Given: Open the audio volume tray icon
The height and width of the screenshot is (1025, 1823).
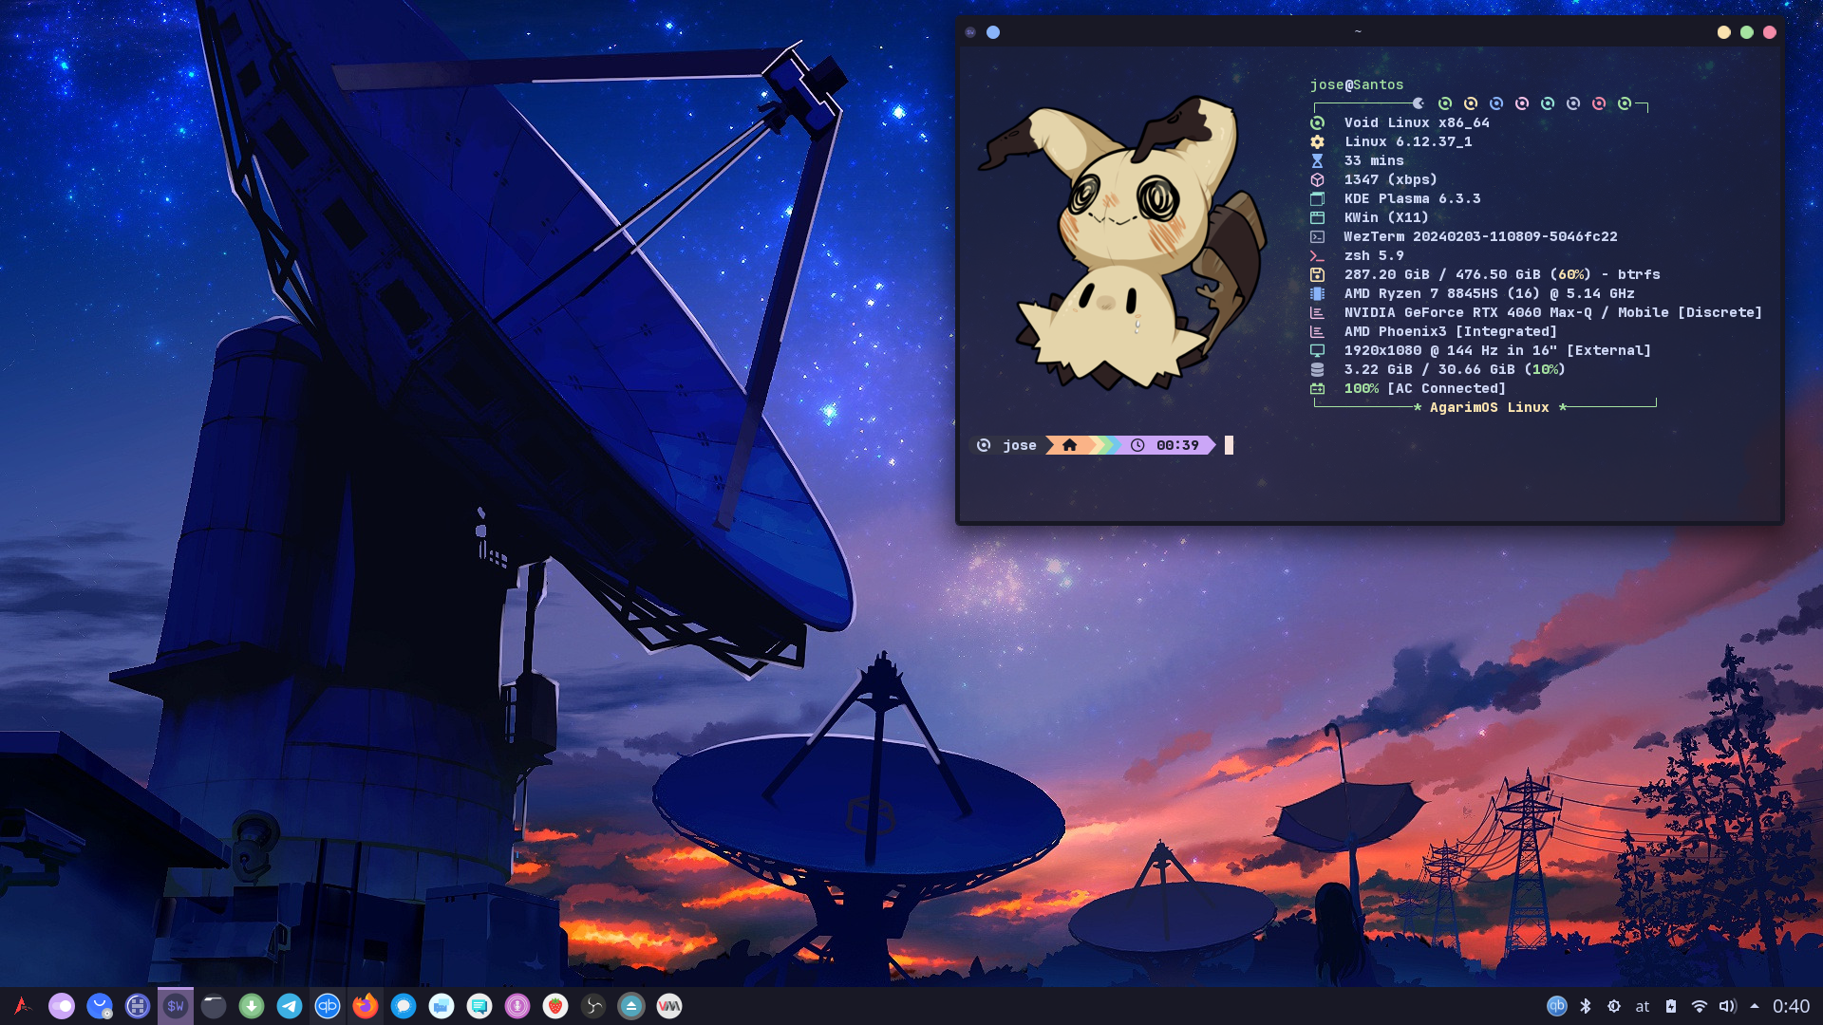Looking at the screenshot, I should point(1728,1006).
